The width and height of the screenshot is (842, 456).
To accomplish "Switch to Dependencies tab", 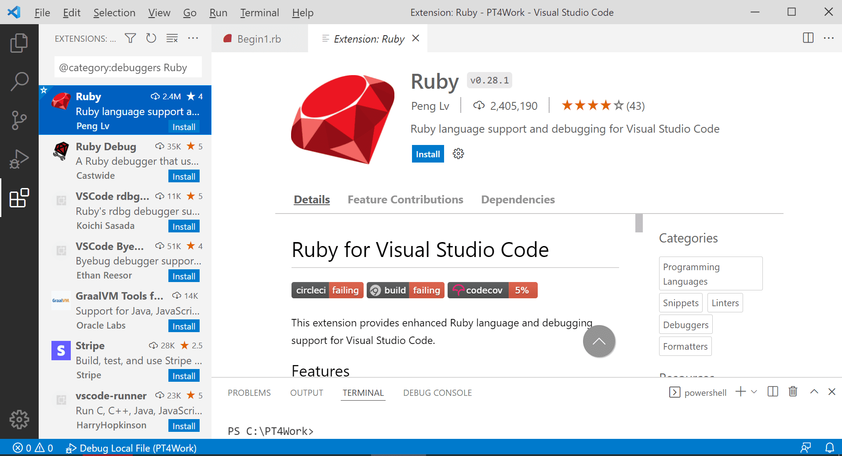I will pos(518,199).
